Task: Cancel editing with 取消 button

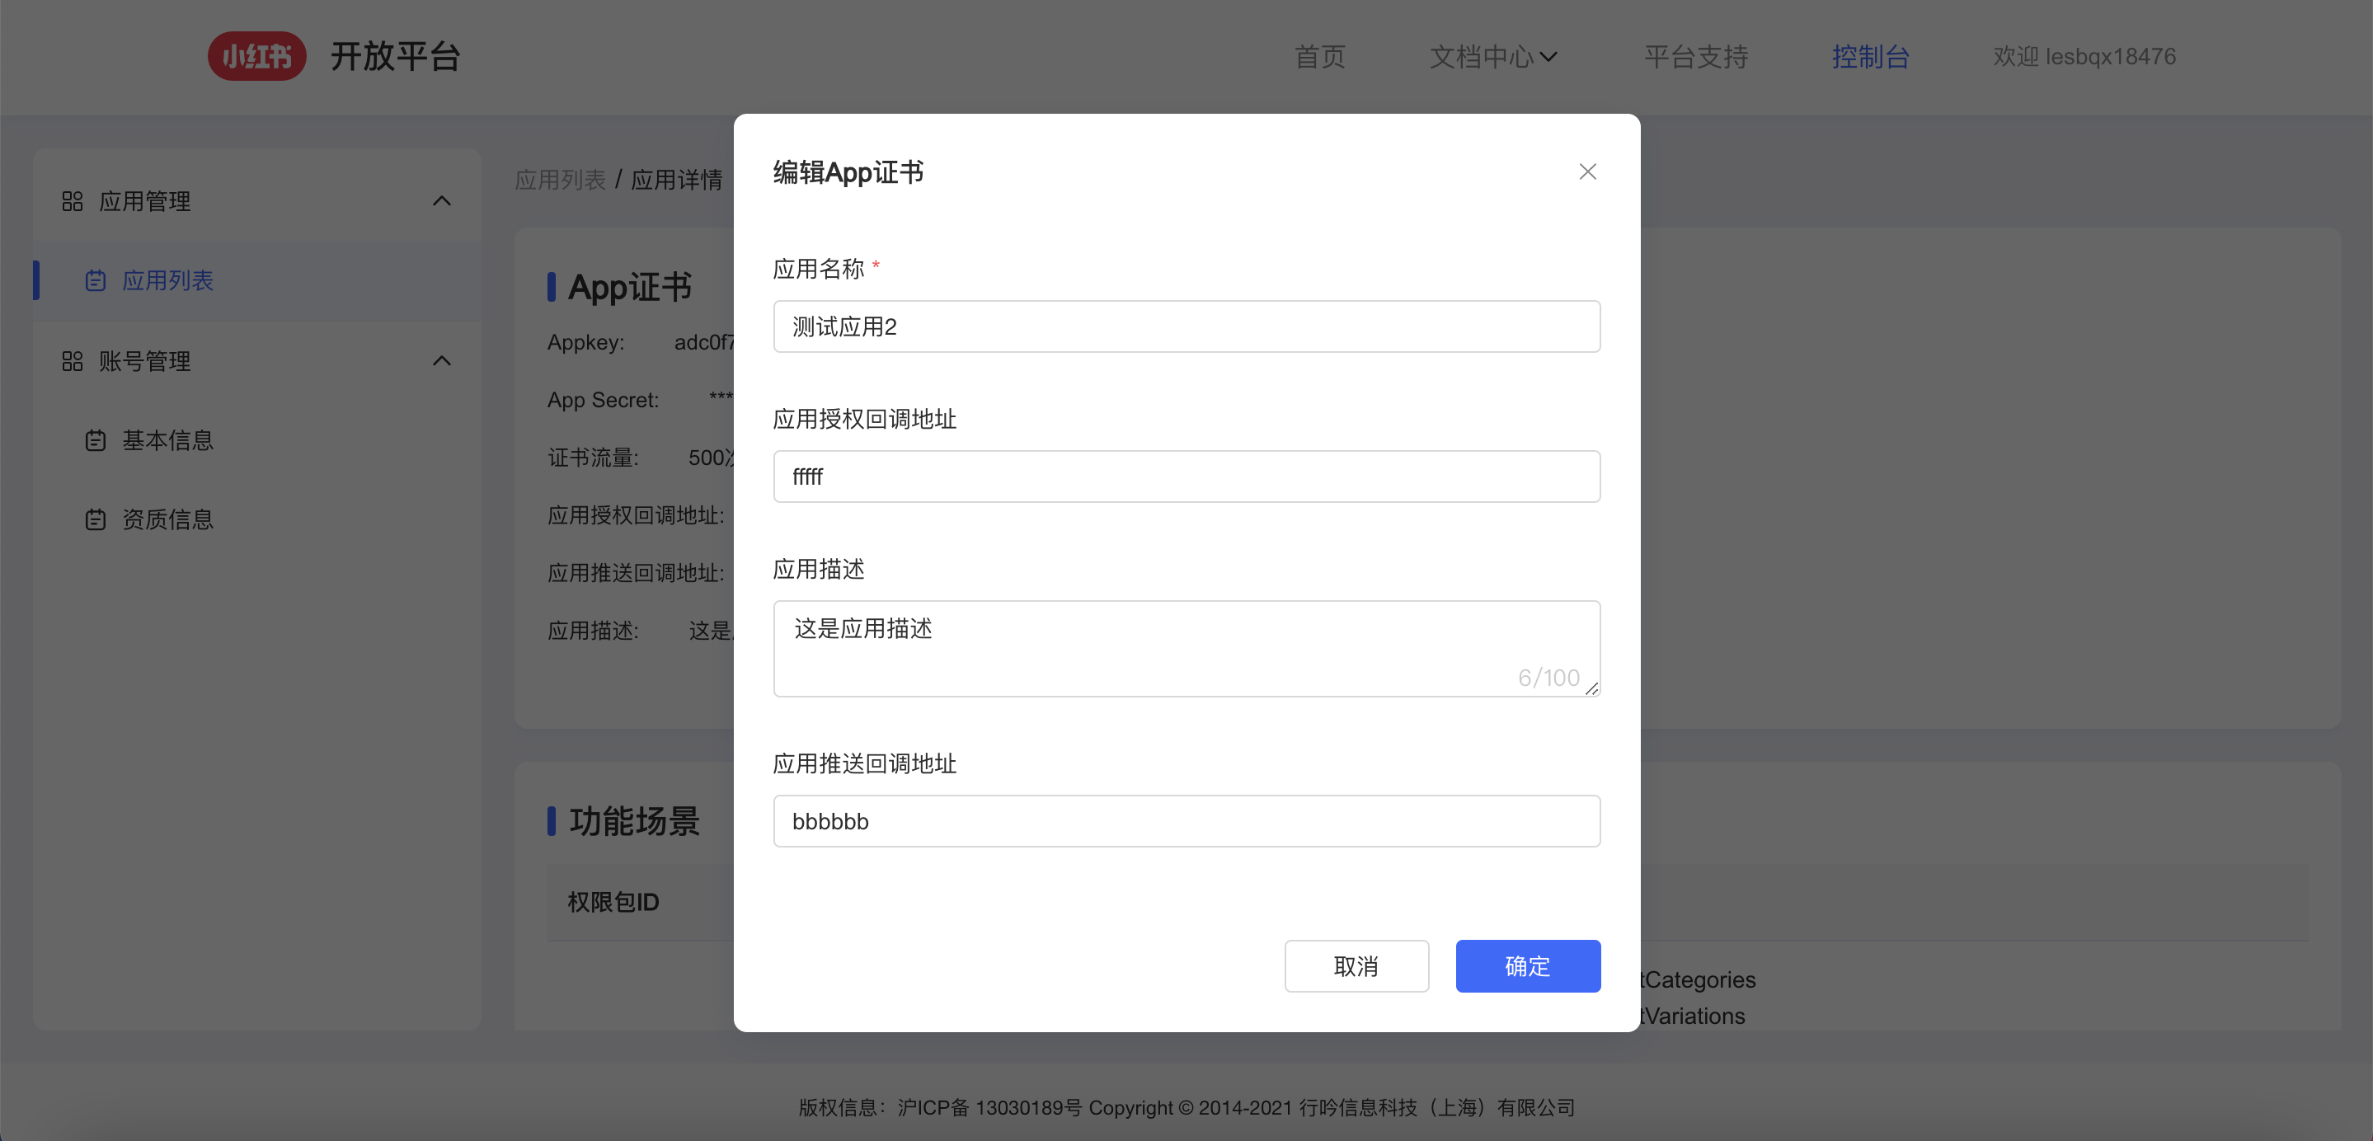Action: pos(1356,966)
